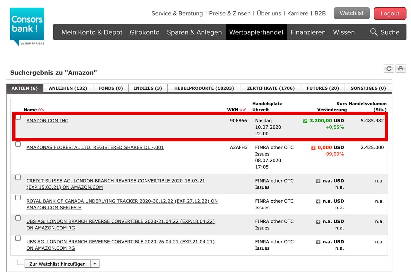Switch to the INDIZES (3) tab
This screenshot has width=411, height=278.
148,88
